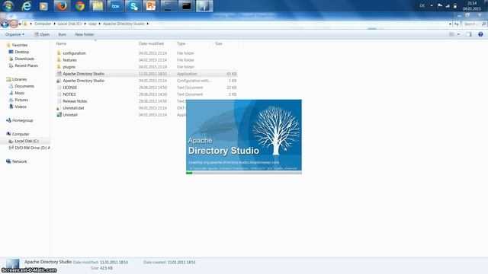Expand the arrow after ldap breadcrumb
Image resolution: width=488 pixels, height=274 pixels.
pos(100,24)
